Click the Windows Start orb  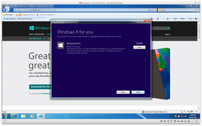tap(6, 116)
